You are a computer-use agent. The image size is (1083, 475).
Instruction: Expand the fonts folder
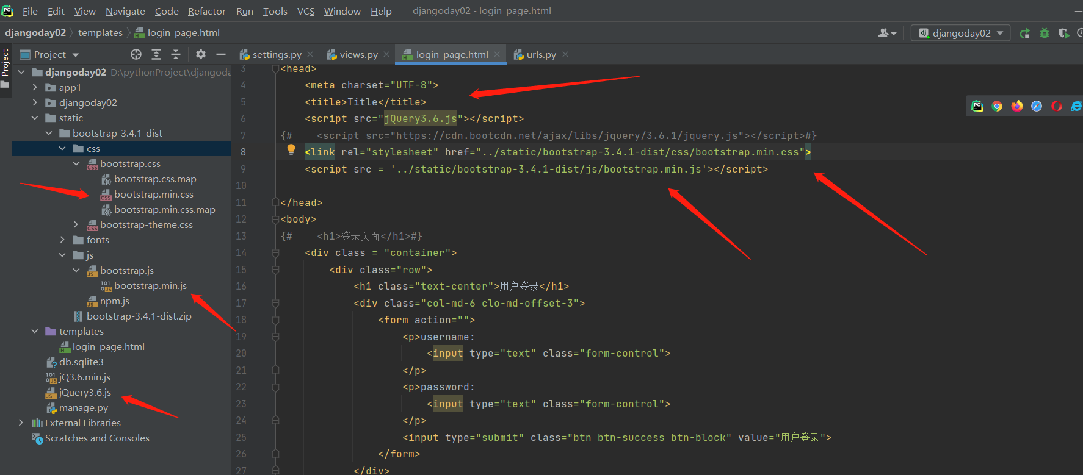click(x=63, y=240)
